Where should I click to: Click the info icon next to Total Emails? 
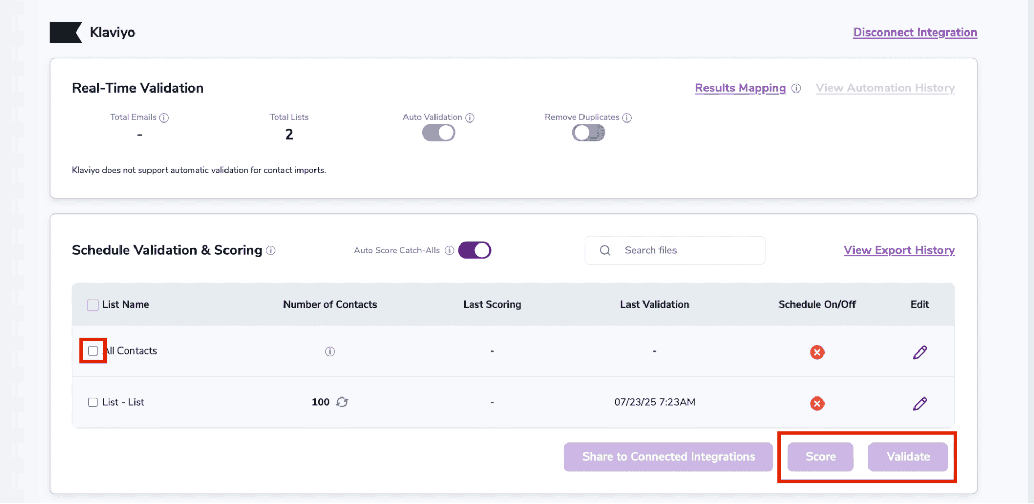(165, 117)
